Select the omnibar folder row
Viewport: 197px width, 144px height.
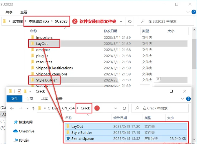pos(108,50)
